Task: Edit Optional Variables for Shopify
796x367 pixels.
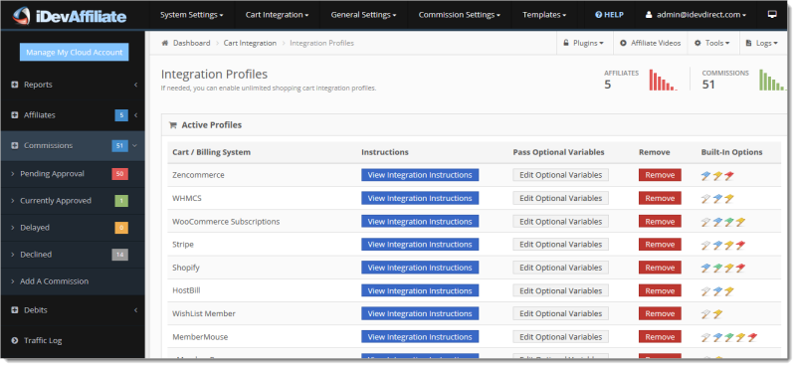Action: point(560,268)
